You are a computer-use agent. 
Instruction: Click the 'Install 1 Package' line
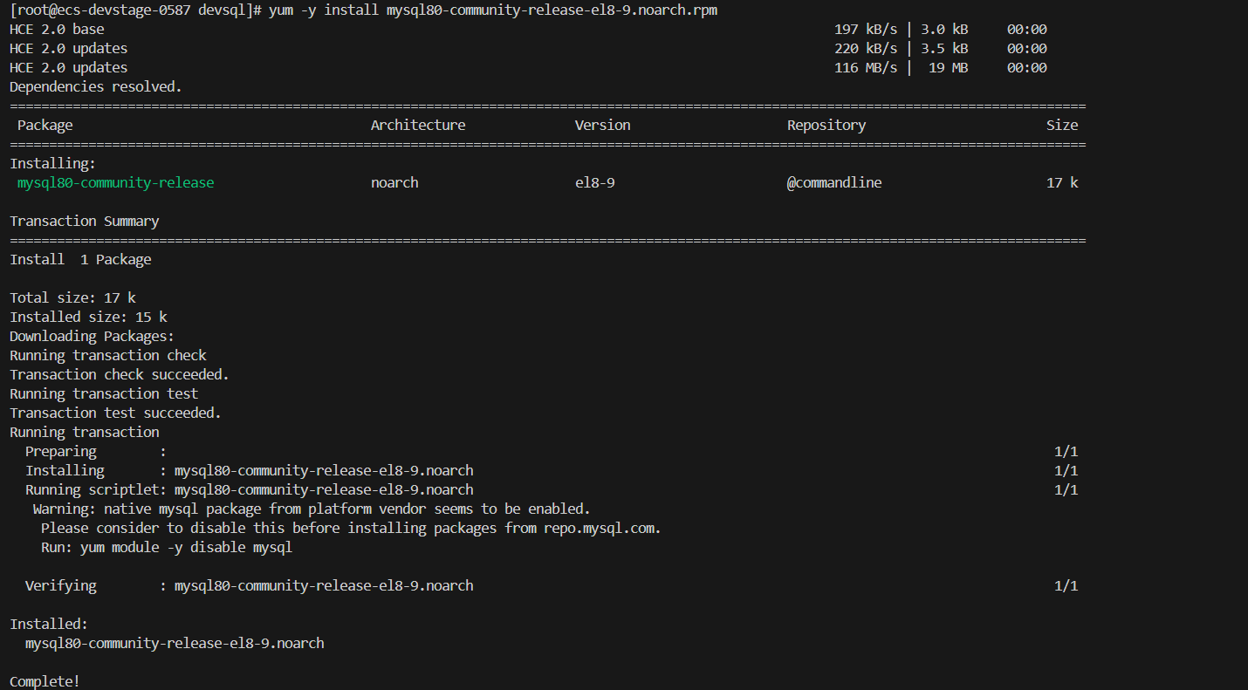pyautogui.click(x=80, y=259)
